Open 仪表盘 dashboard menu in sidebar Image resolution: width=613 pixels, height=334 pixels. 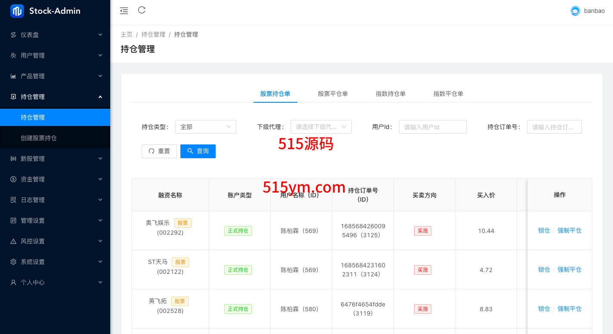pyautogui.click(x=55, y=35)
